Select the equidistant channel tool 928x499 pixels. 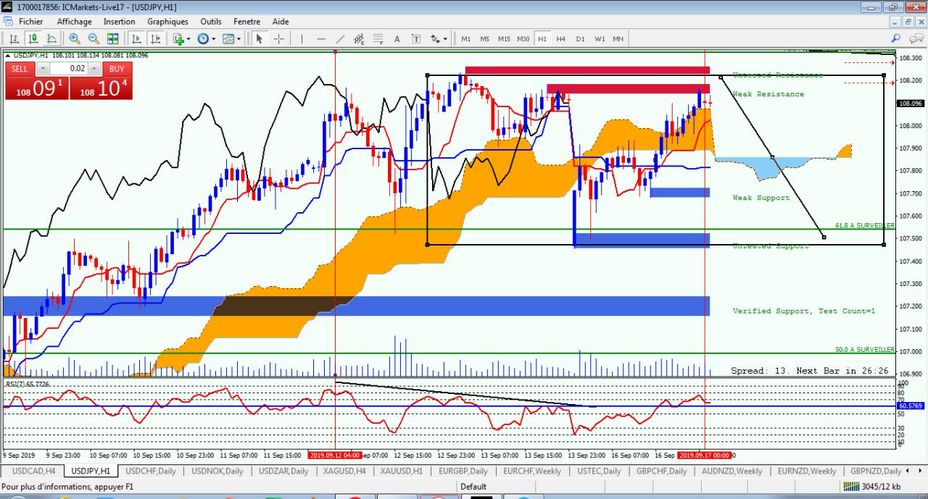point(359,38)
